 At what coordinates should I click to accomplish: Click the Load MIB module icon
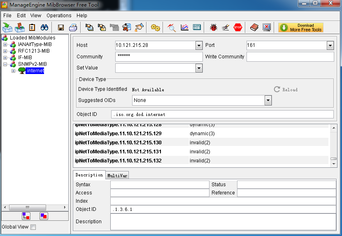(x=7, y=28)
